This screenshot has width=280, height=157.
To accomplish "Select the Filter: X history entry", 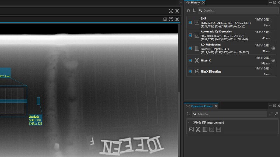I will 224,60.
